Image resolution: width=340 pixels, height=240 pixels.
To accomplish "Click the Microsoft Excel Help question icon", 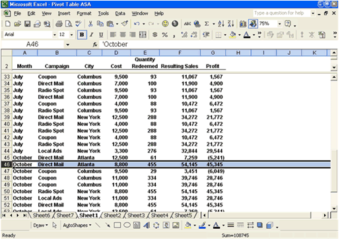I will [x=288, y=24].
